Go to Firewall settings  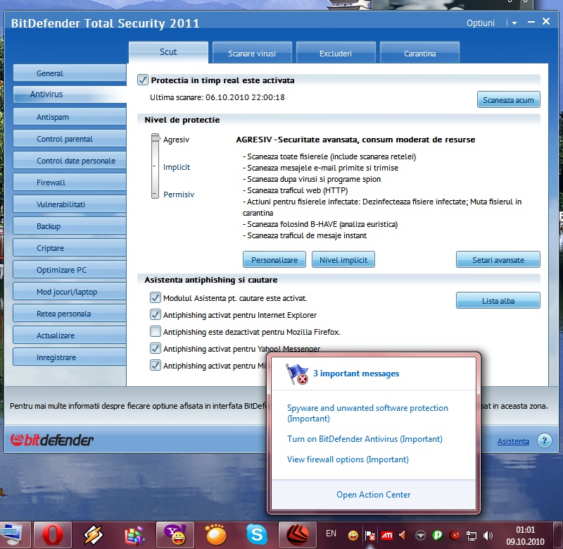pos(70,183)
